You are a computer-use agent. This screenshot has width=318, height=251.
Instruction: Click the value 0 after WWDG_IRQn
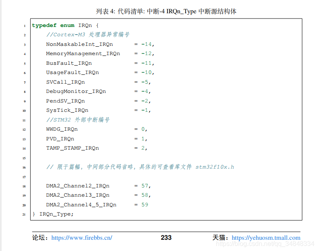143,129
